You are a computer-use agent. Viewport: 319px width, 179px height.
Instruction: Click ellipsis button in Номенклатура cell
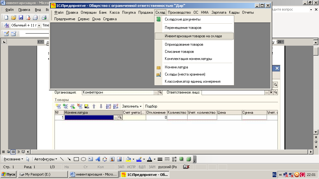(x=116, y=117)
